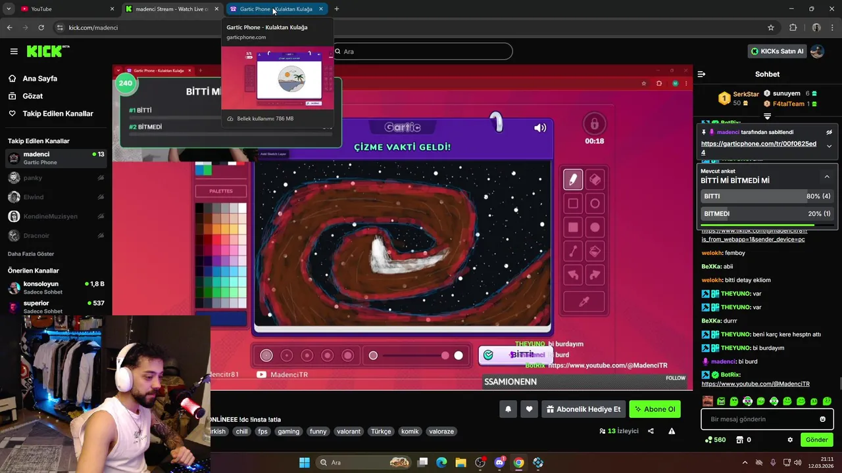Share the stream
The image size is (842, 473).
pos(651,431)
